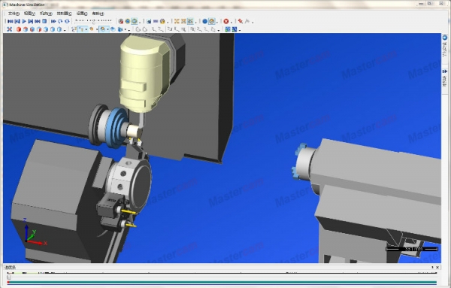
Task: Open dropdown next to red X icon
Action: [x=232, y=22]
